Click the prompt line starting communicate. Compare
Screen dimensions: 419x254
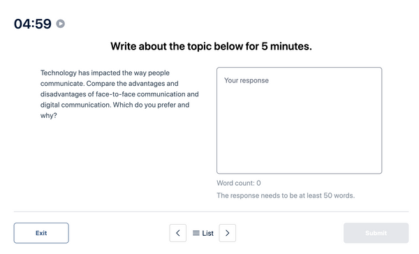(x=110, y=84)
